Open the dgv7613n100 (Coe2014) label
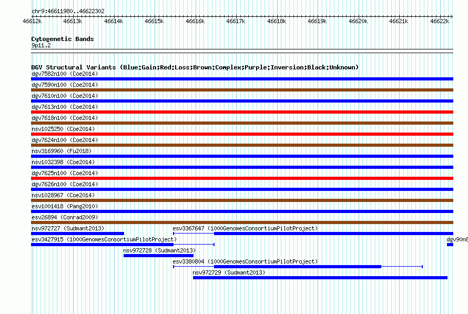Image resolution: width=468 pixels, height=314 pixels. pyautogui.click(x=65, y=107)
